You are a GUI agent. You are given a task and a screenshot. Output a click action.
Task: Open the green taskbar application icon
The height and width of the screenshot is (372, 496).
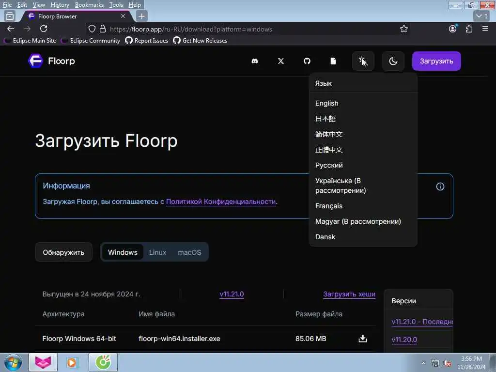(x=103, y=362)
